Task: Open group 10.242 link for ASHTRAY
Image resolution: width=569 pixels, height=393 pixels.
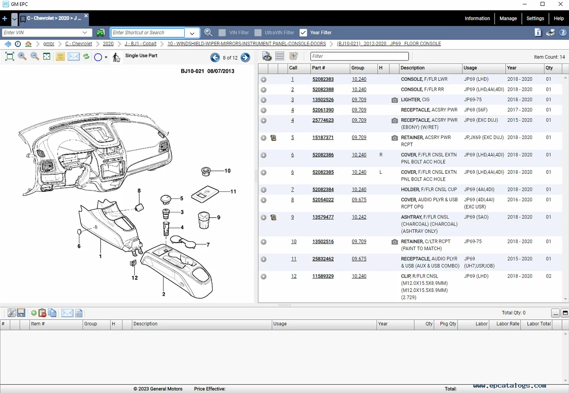Action: 359,217
